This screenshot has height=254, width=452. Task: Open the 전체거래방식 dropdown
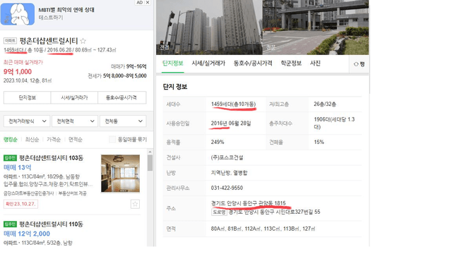27,121
